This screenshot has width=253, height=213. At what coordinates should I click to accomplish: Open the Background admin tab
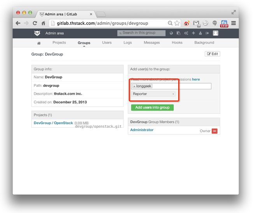(x=204, y=42)
